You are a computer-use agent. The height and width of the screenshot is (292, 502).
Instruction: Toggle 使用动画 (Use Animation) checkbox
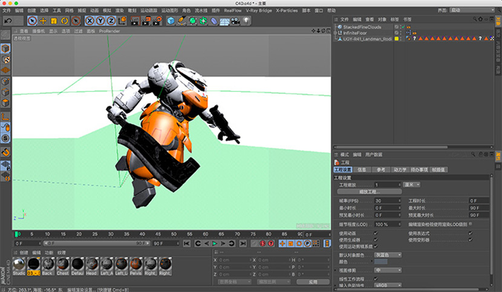tap(376, 233)
